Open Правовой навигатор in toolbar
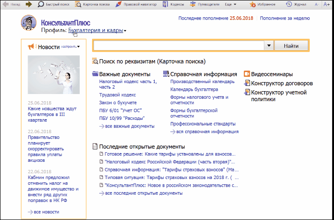Viewport: 334px width, 220px height. coord(136,4)
